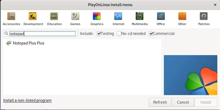The width and height of the screenshot is (220, 110).
Task: Select Notepad Plus Plus in results
Action: [x=82, y=43]
